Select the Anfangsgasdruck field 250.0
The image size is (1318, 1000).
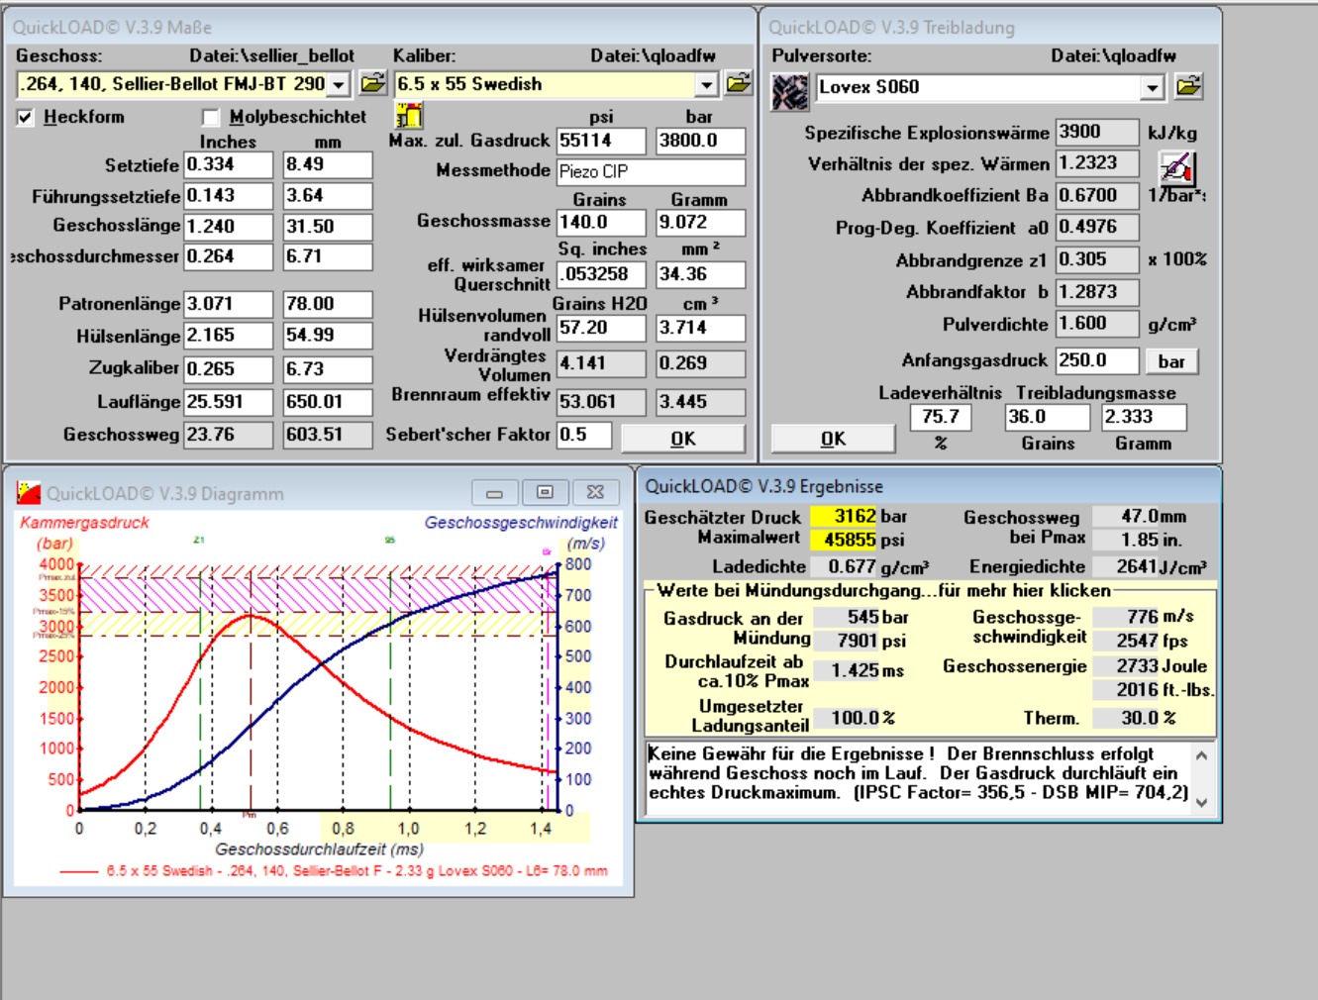pos(1097,360)
